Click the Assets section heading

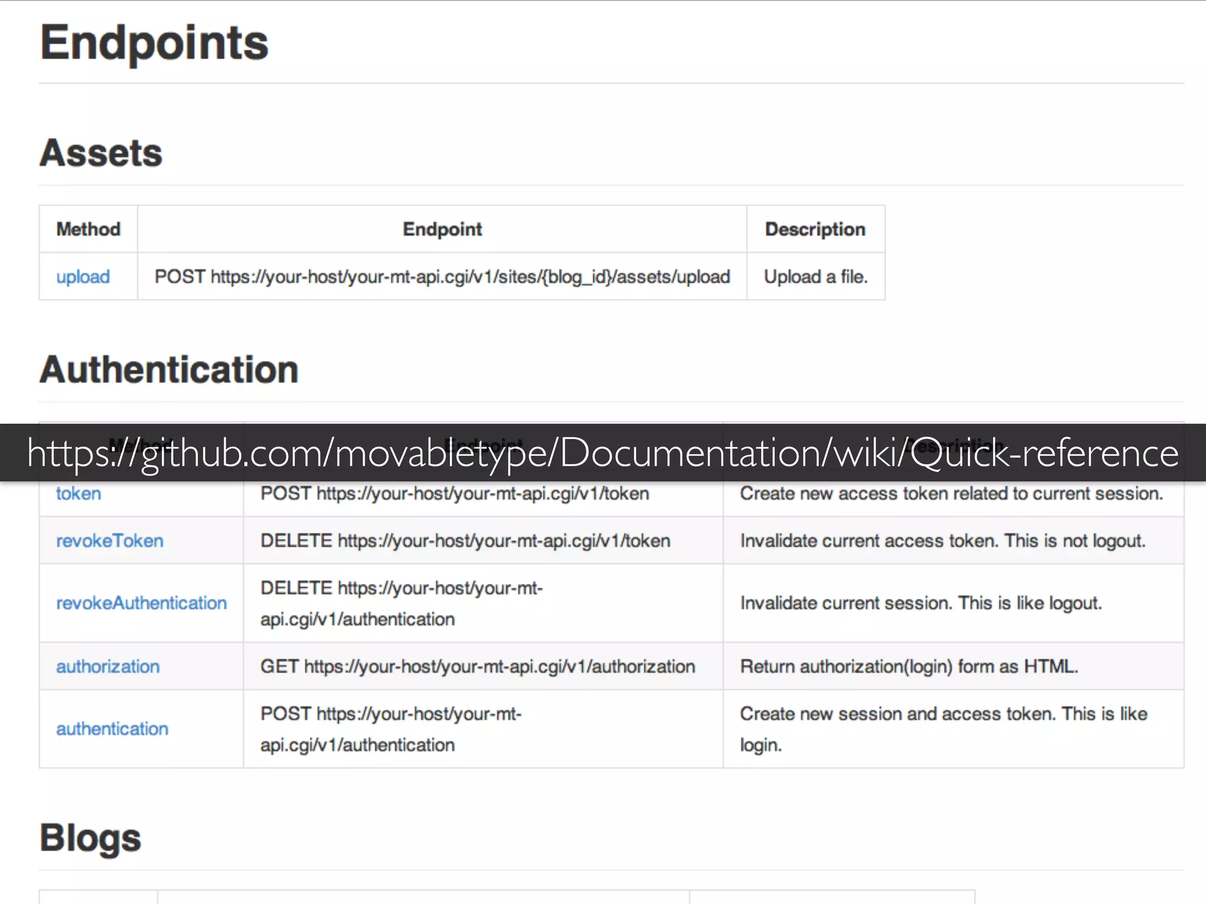click(101, 153)
